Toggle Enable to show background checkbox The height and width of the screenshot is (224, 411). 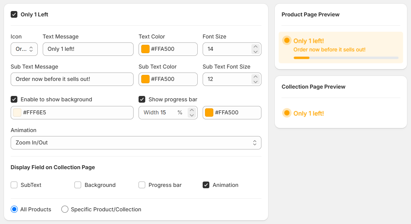point(14,99)
